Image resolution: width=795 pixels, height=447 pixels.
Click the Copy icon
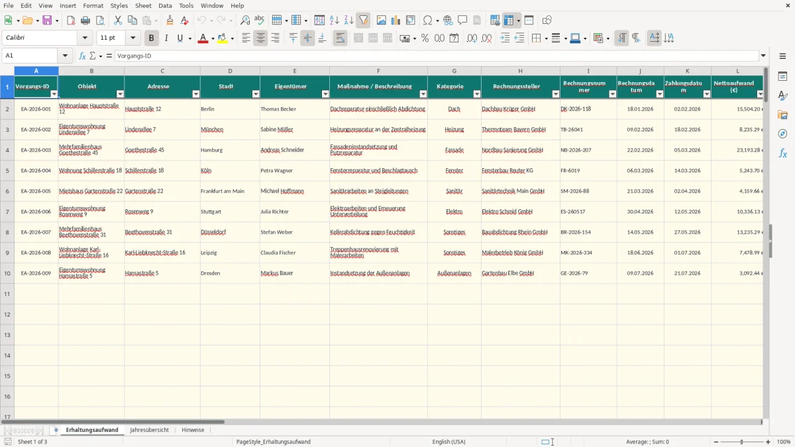click(x=132, y=21)
